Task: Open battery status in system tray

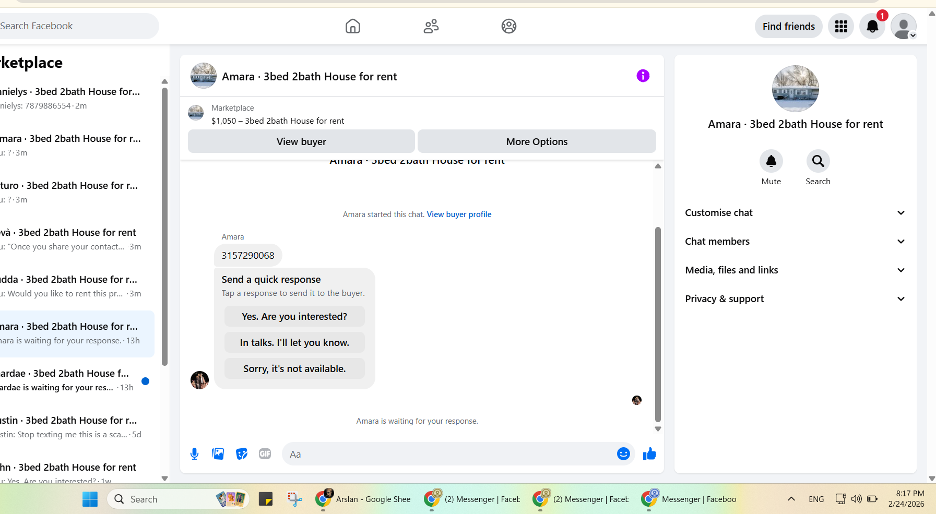Action: [872, 499]
